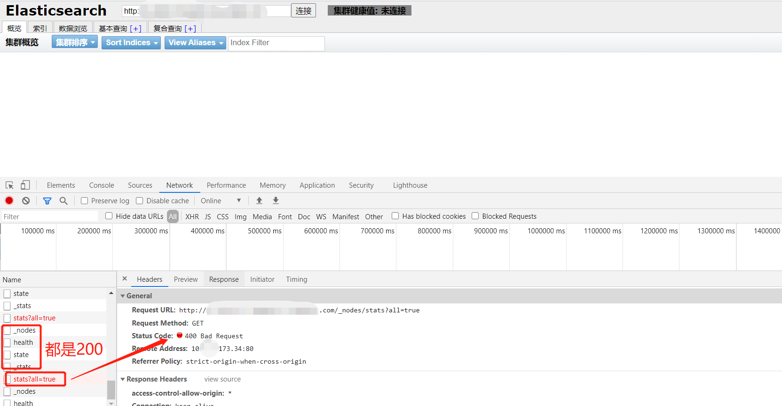
Task: Export HAR file with download arrow
Action: tap(276, 200)
